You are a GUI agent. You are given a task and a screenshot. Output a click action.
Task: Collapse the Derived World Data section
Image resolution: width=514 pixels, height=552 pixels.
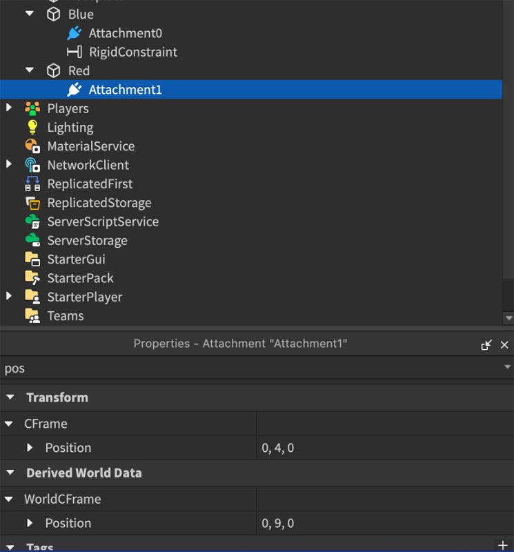click(x=10, y=473)
